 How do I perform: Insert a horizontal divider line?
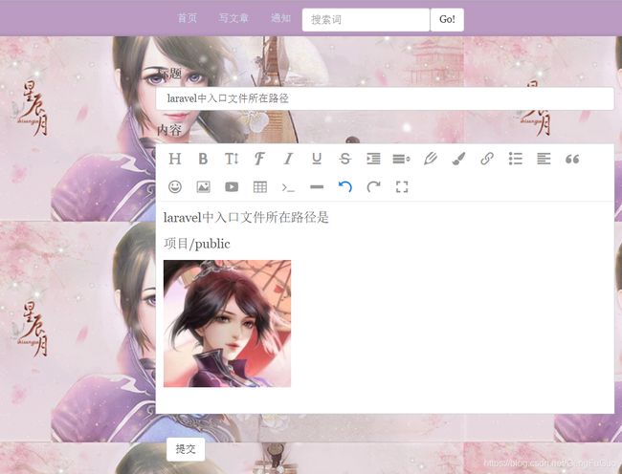click(x=317, y=187)
